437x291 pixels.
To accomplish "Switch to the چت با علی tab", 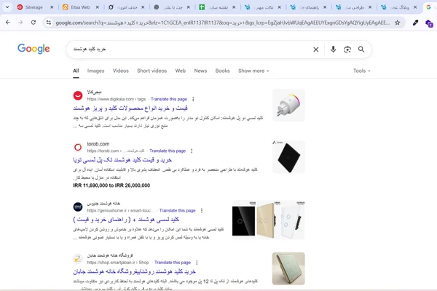I will click(x=172, y=7).
